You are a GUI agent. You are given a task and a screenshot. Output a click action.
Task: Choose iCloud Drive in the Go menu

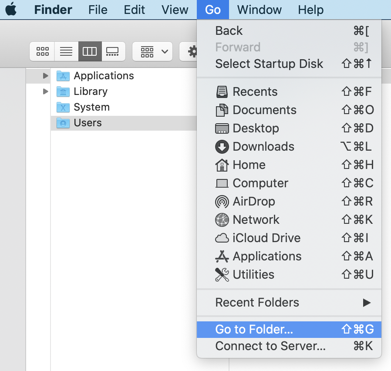tap(289, 238)
